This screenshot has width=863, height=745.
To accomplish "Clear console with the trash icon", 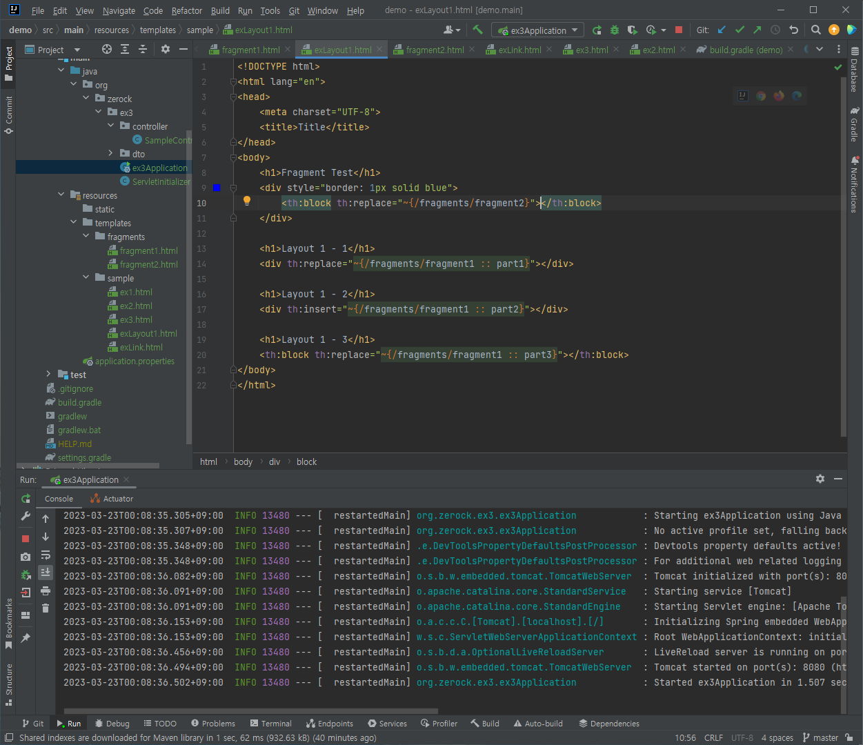I will pyautogui.click(x=46, y=608).
